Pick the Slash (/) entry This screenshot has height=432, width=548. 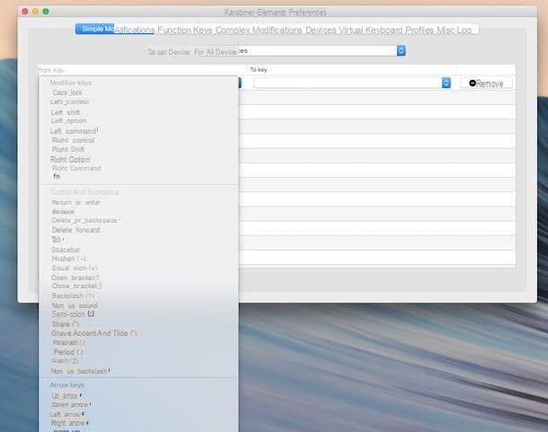pyautogui.click(x=65, y=361)
